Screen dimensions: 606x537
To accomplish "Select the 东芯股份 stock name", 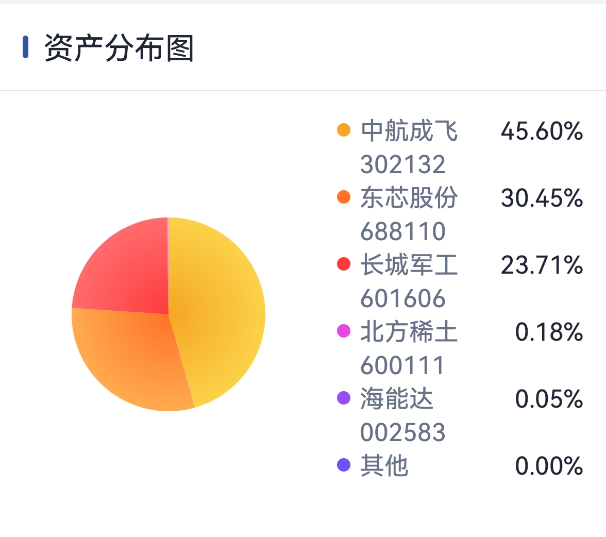I will 409,197.
